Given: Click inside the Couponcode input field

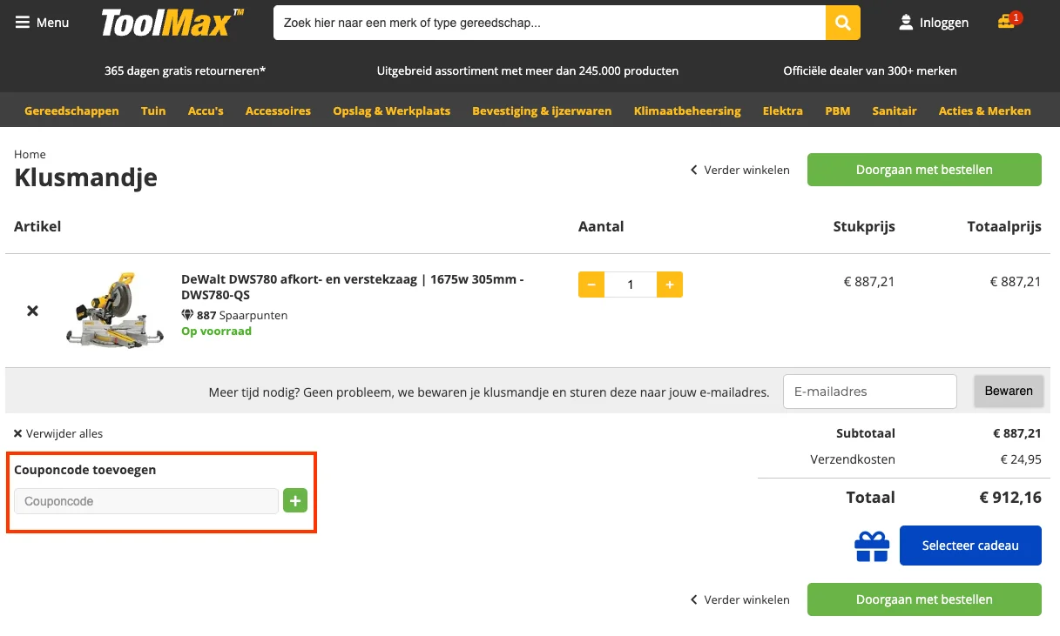Looking at the screenshot, I should 145,500.
